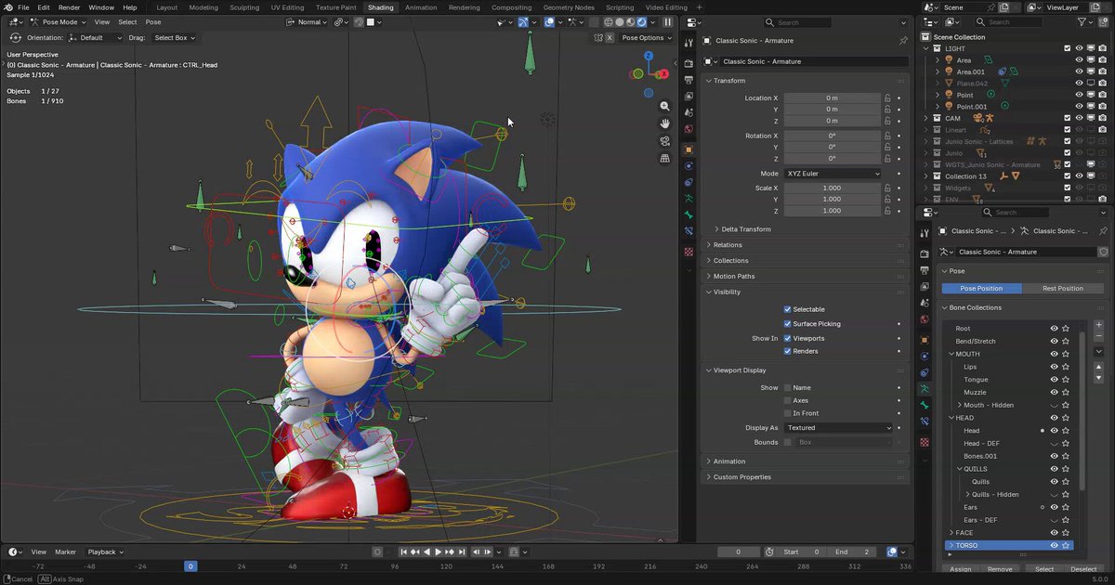This screenshot has height=585, width=1115.
Task: Lock the Location X value
Action: (x=887, y=97)
